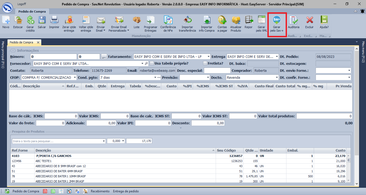The height and width of the screenshot is (195, 366).
Task: Select ABECEDARIO DE BATER 6MM BRASF row
Action: [x=178, y=171]
